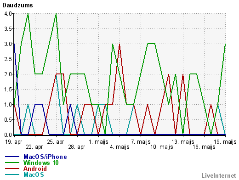
Task: Click the blue MacOS/iPhone legend line swatch
Action: (12, 157)
